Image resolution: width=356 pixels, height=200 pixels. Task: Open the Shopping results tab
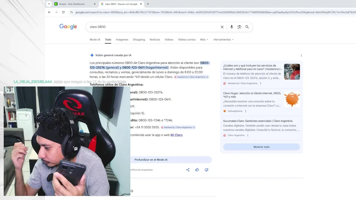point(139,39)
